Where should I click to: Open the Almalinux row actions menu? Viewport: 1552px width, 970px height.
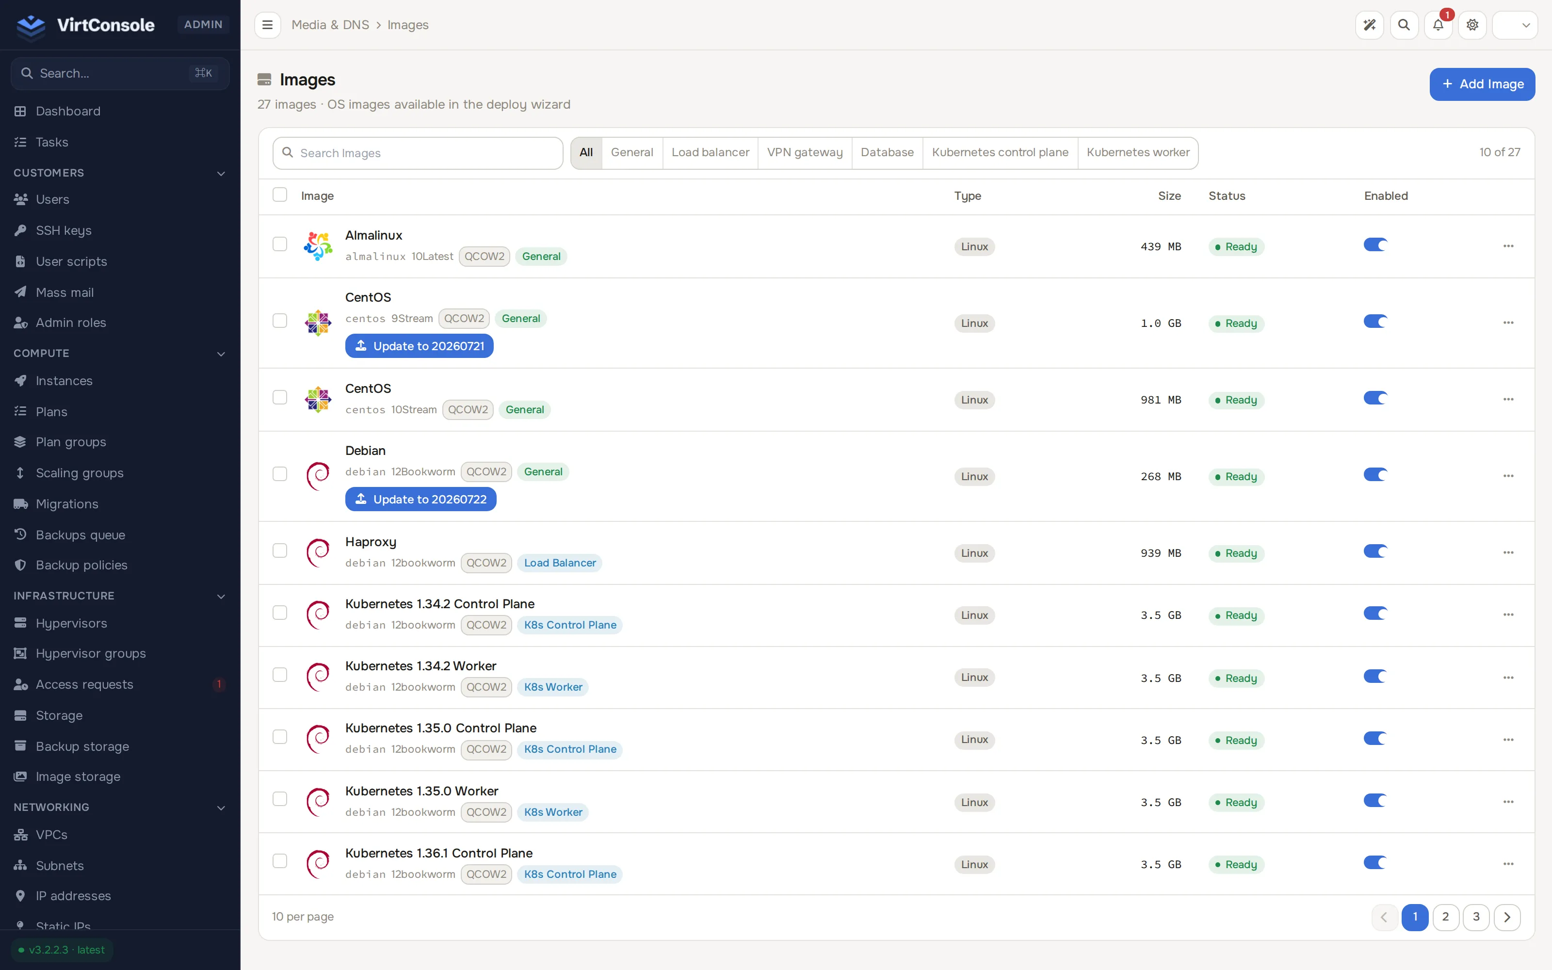click(1508, 246)
